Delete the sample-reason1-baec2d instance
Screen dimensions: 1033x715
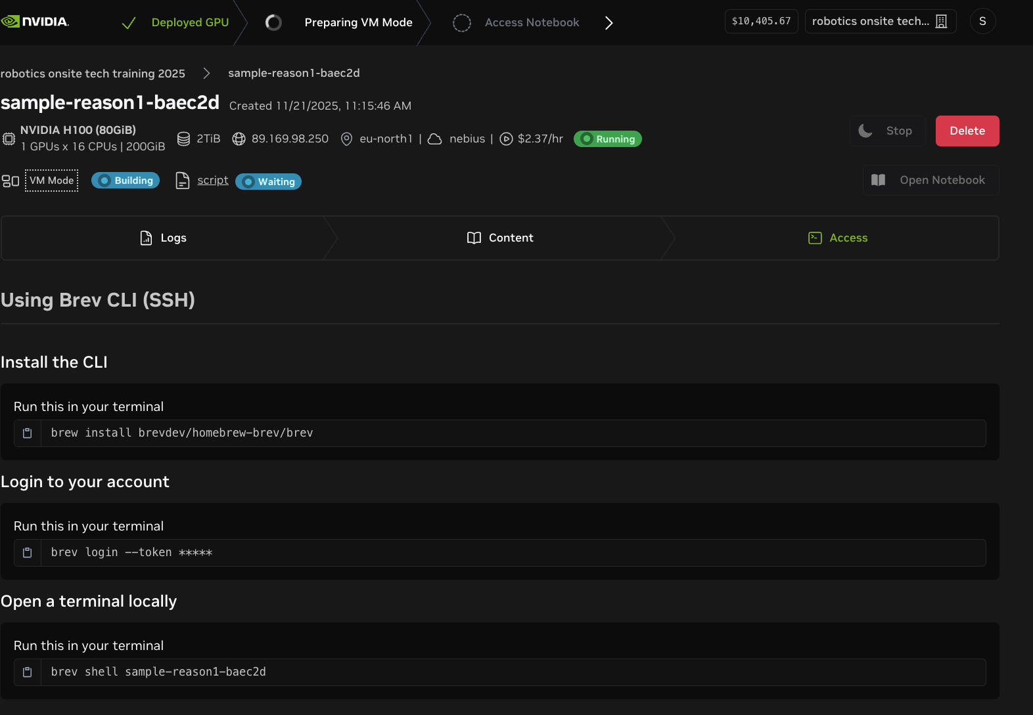[x=967, y=131]
